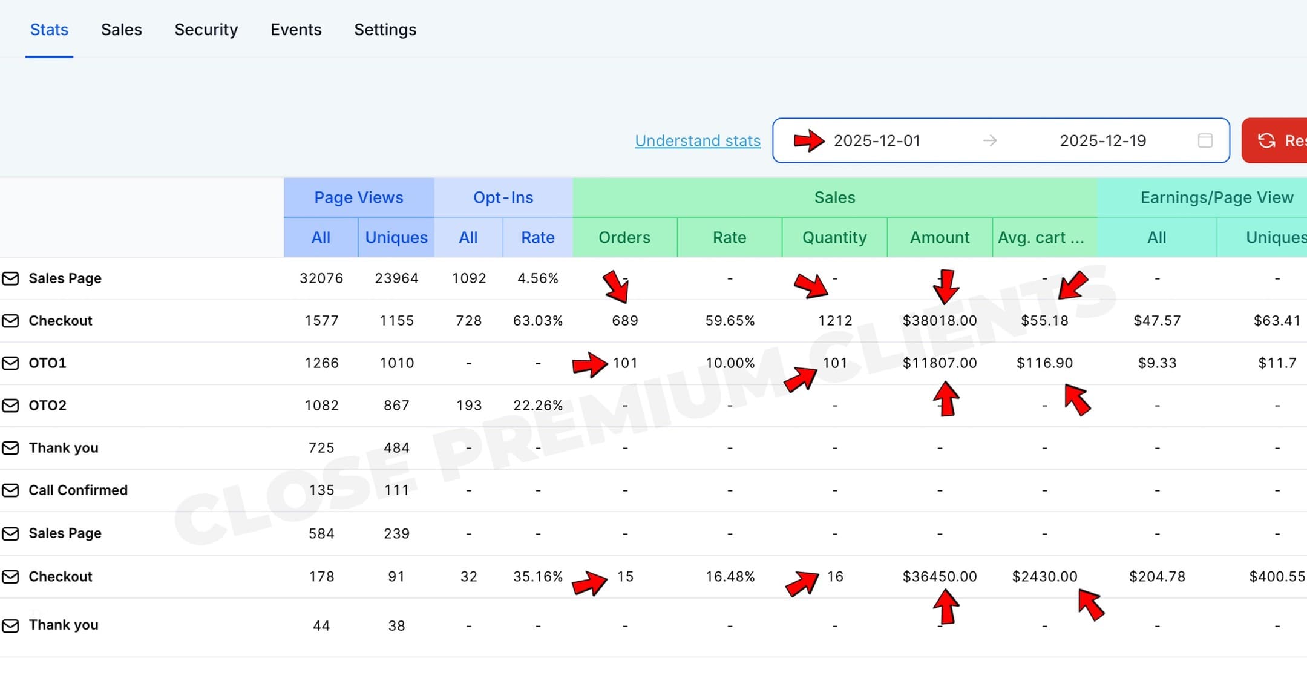Image resolution: width=1307 pixels, height=678 pixels.
Task: Click amount $36450.00
Action: point(940,577)
